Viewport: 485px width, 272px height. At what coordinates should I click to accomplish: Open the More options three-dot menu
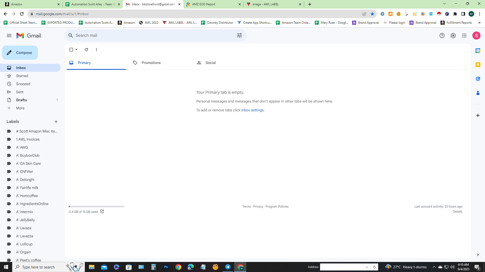pyautogui.click(x=96, y=50)
